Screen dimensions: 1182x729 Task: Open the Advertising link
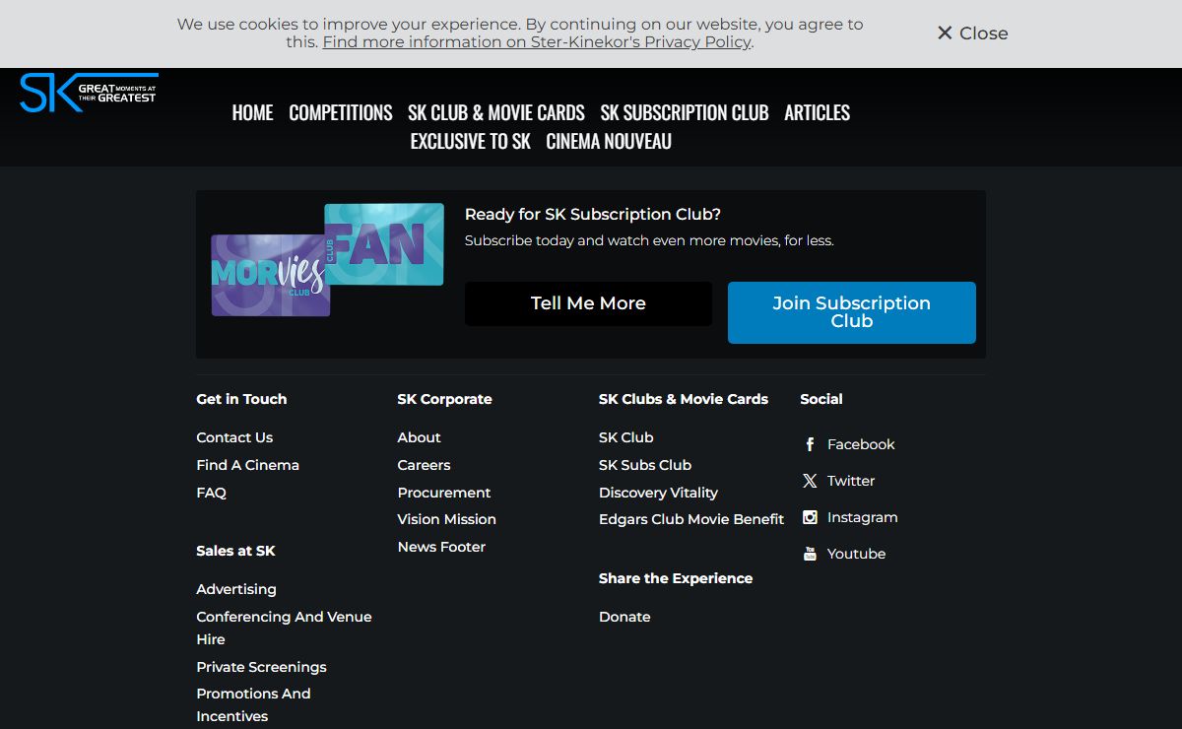click(x=236, y=589)
